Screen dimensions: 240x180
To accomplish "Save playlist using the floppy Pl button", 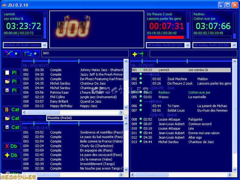I will (x=11, y=90).
